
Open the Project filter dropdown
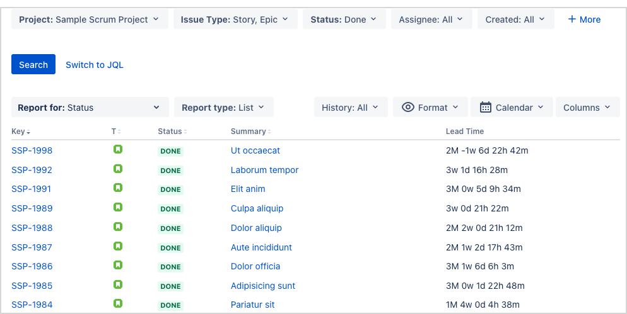90,19
